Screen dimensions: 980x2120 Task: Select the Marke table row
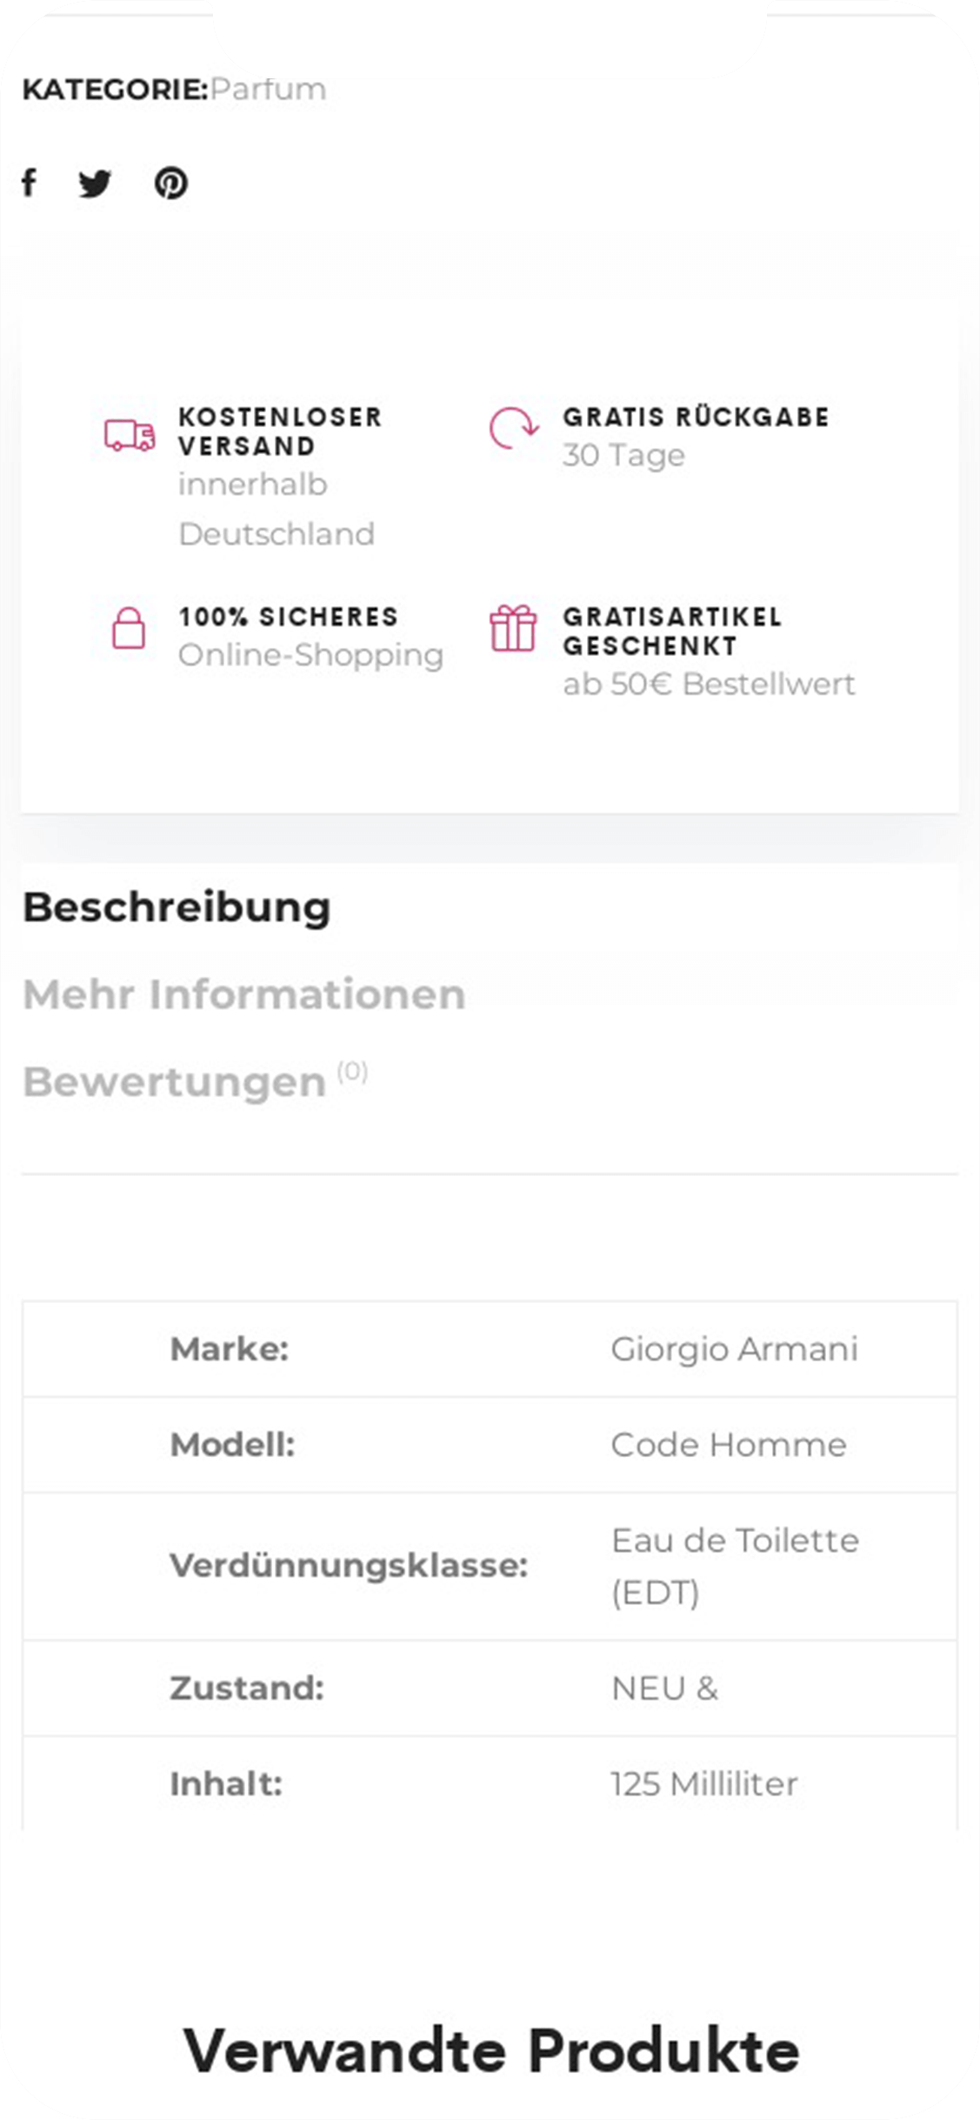coord(490,1349)
